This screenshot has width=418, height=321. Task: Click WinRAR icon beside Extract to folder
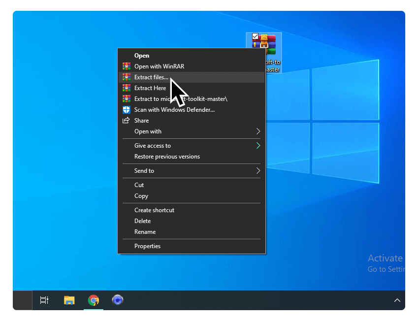coord(127,98)
